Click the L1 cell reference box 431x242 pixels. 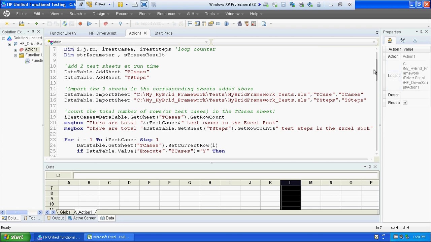(x=58, y=175)
